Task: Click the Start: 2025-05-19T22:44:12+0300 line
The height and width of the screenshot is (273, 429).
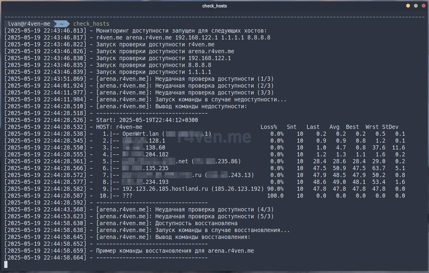Action: (x=147, y=120)
